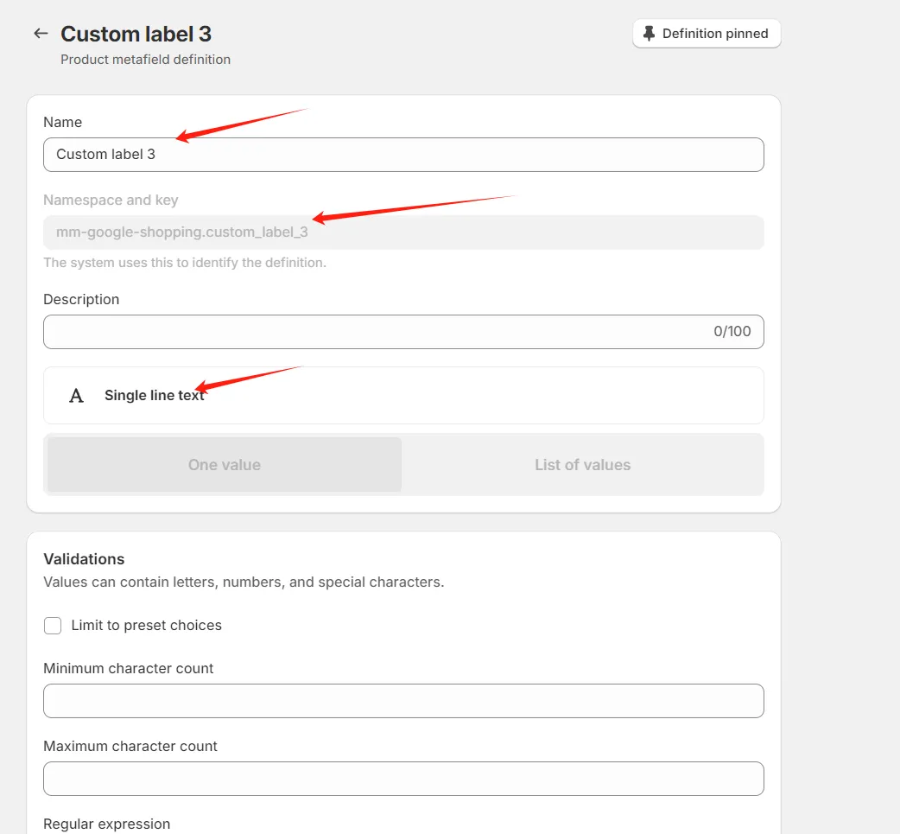Screen dimensions: 900x834
Task: Click the 0/100 description character counter
Action: [732, 332]
